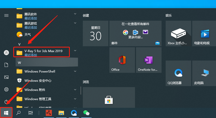Open the 腾讯游戏 folder
This screenshot has width=216, height=118.
pyautogui.click(x=47, y=25)
